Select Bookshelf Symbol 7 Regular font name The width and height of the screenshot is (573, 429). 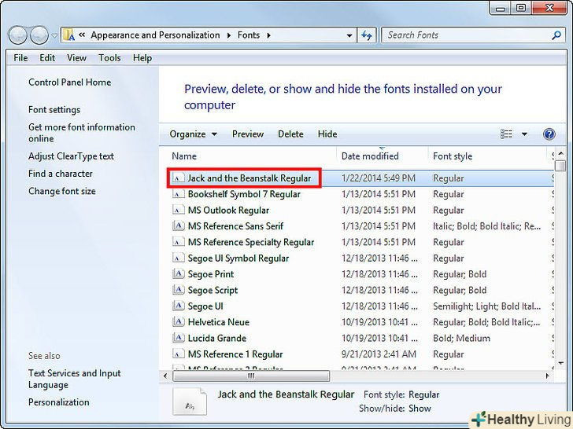click(244, 194)
